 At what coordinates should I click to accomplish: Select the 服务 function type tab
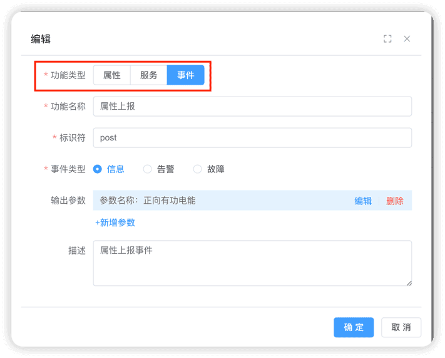tap(148, 75)
